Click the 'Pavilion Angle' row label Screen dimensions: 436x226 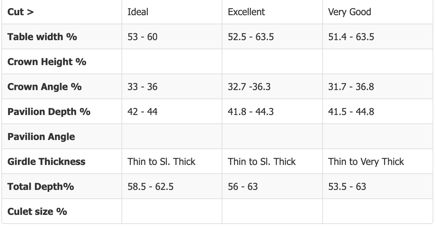click(41, 137)
